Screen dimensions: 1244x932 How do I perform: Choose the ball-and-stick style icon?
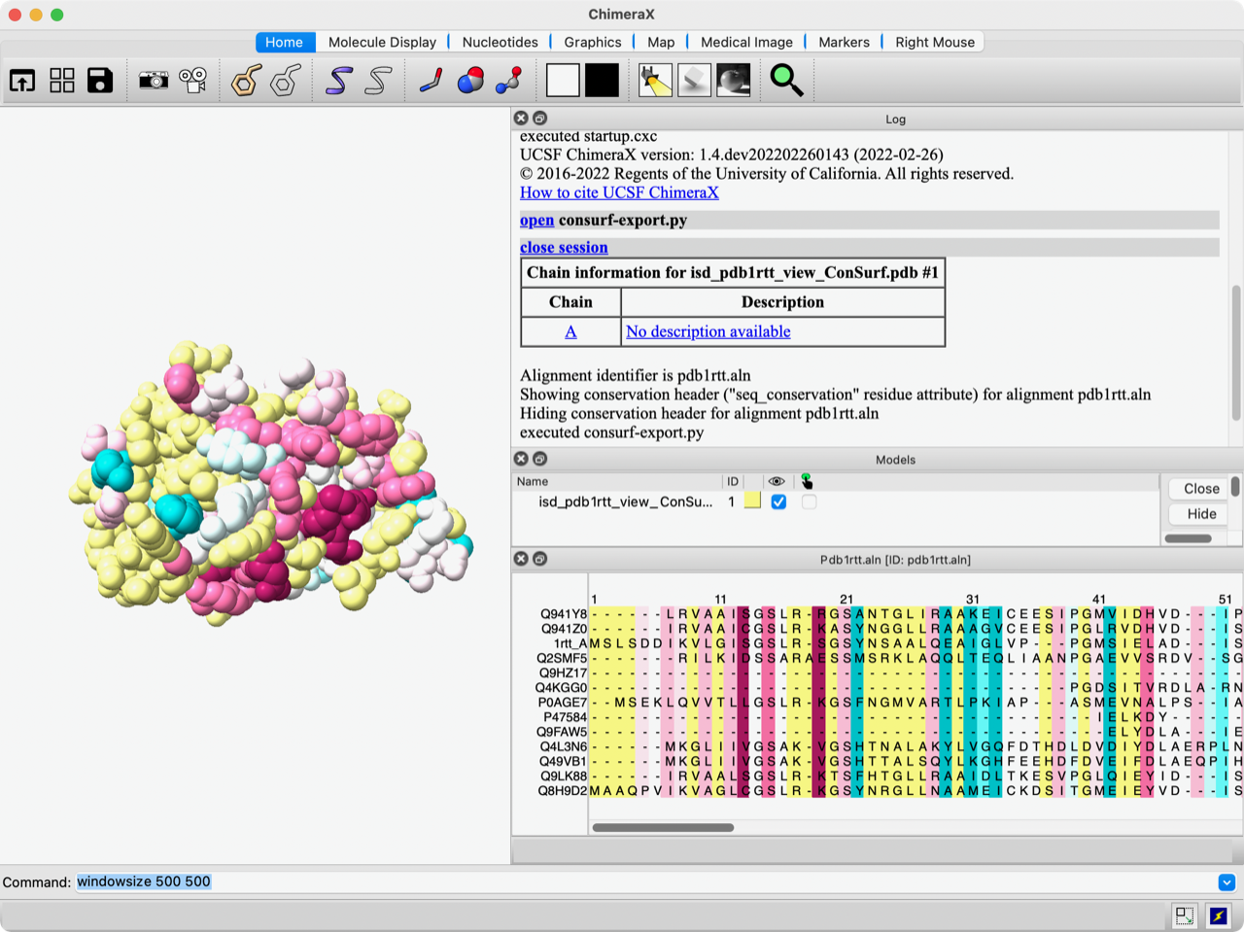[508, 81]
